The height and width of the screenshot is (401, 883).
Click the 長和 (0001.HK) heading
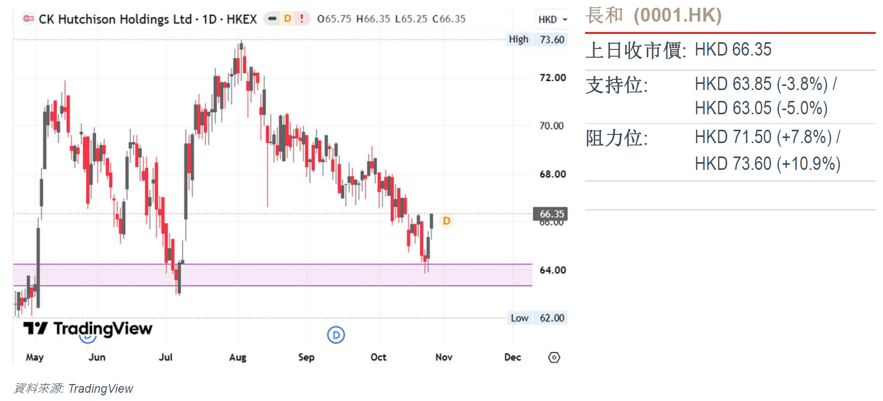pos(654,15)
